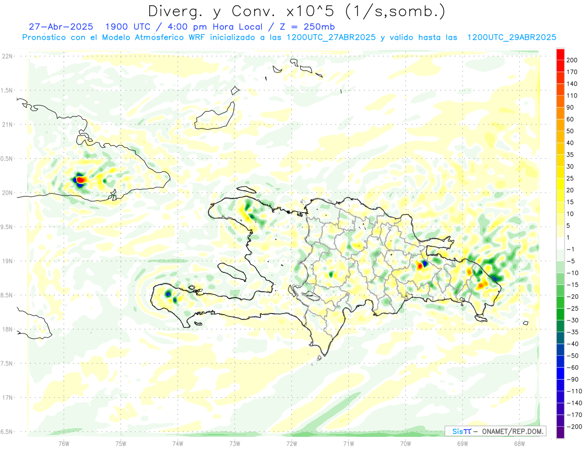Click the "18N" latitude label
This screenshot has width=583, height=450.
point(7,329)
